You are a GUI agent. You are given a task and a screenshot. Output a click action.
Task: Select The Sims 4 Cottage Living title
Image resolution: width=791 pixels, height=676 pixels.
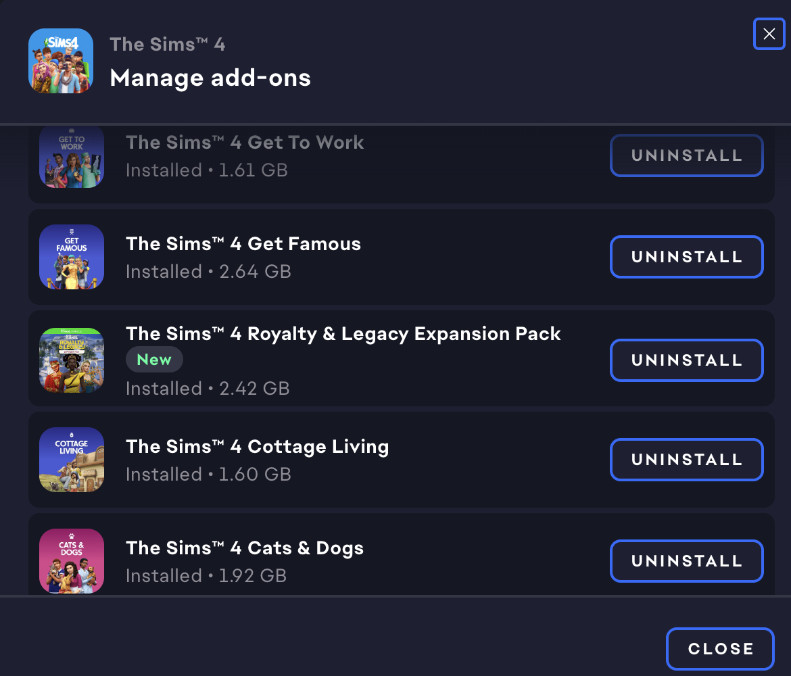tap(257, 447)
